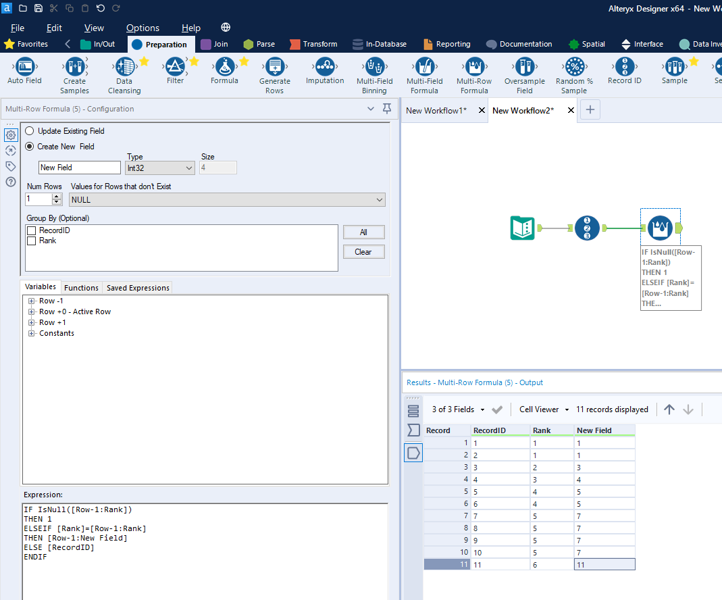Viewport: 722px width, 600px height.
Task: Select the Record ID tool
Action: coord(623,70)
